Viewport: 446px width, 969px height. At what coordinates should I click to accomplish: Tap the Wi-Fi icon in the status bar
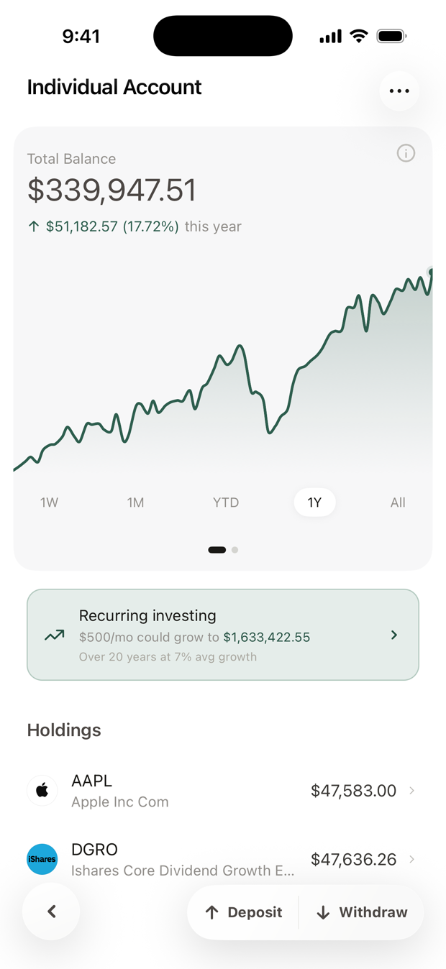click(358, 36)
